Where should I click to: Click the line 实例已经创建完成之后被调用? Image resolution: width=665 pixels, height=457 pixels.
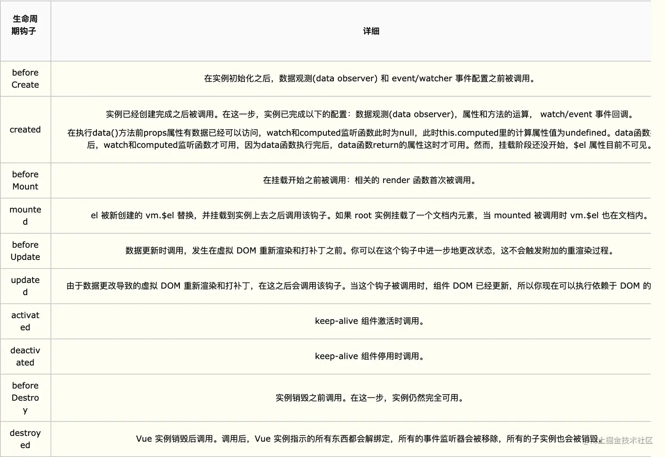tap(371, 114)
